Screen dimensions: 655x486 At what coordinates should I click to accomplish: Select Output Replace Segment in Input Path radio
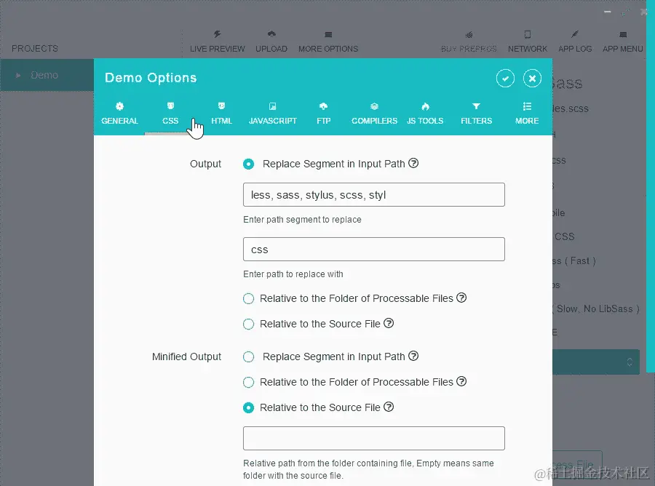click(249, 164)
